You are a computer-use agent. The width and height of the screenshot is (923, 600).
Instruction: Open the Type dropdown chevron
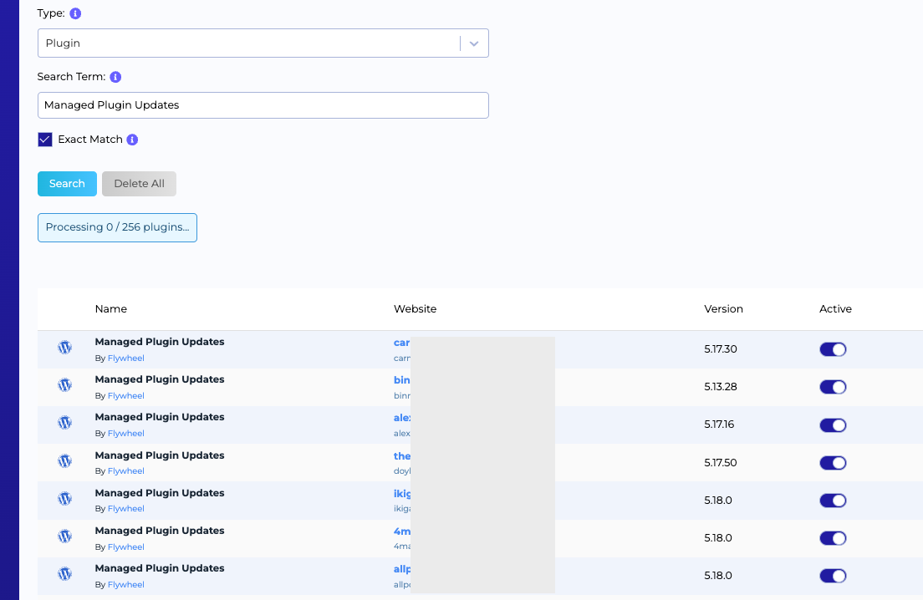[x=474, y=43]
